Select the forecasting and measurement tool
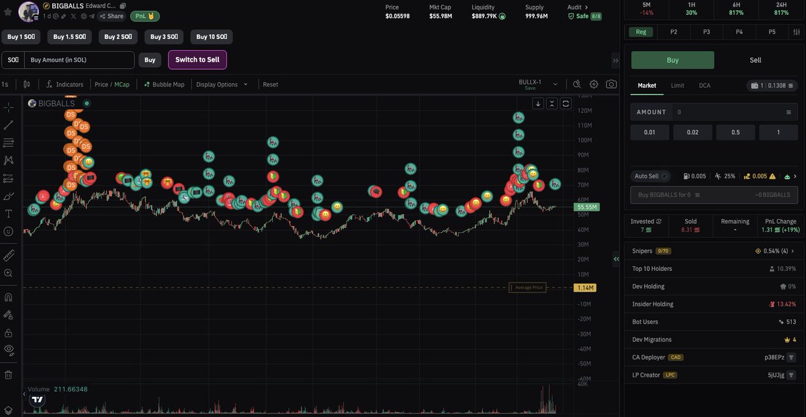Image resolution: width=806 pixels, height=417 pixels. [x=9, y=178]
